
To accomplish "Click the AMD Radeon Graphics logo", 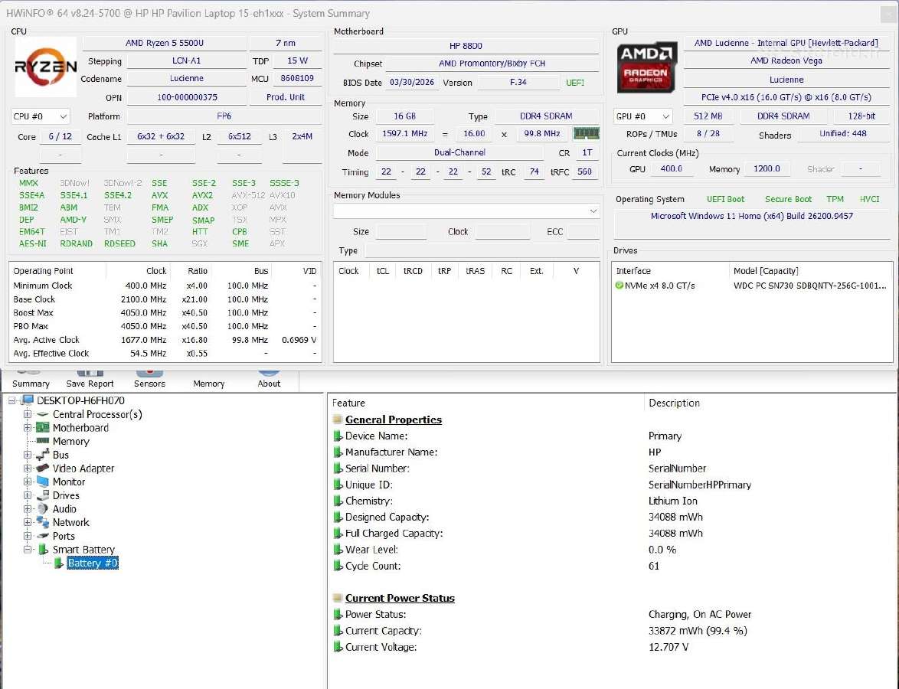I will (x=646, y=67).
